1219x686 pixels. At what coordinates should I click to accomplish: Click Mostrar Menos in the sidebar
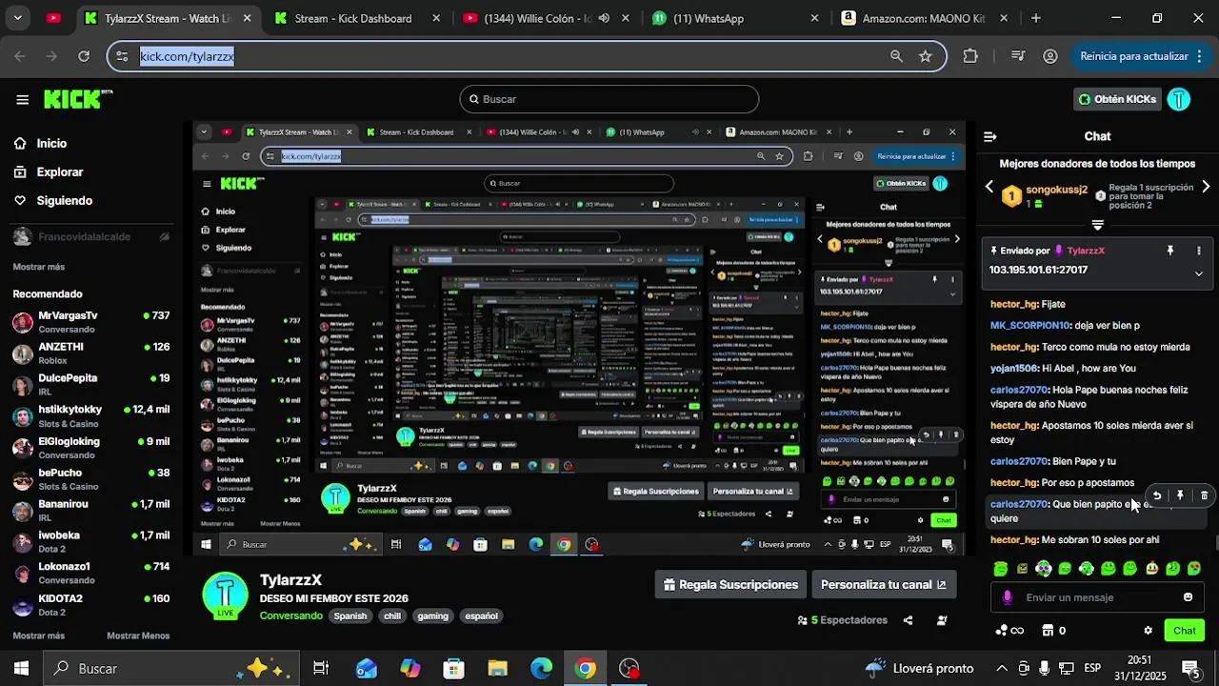click(x=138, y=636)
